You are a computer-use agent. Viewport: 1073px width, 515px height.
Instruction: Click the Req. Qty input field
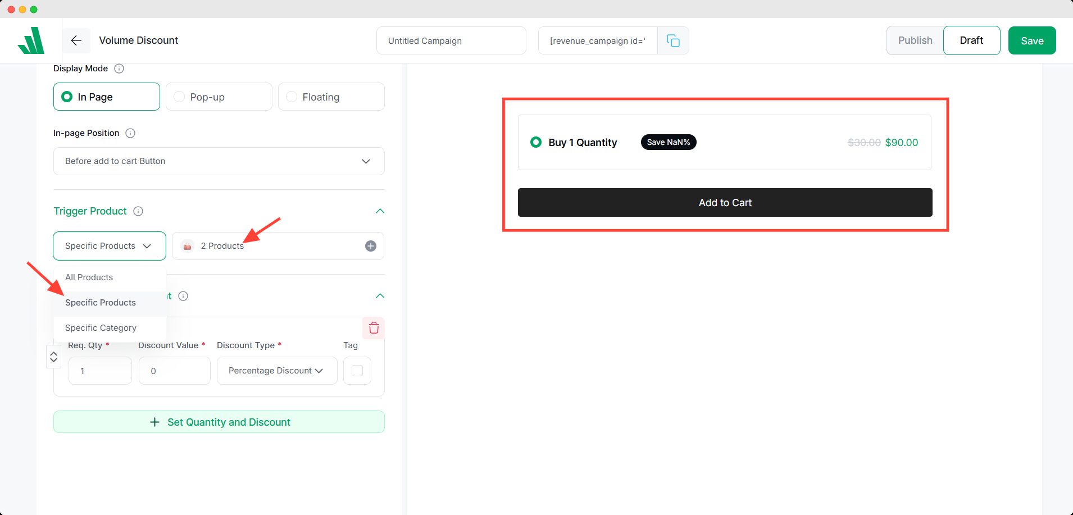pyautogui.click(x=100, y=371)
